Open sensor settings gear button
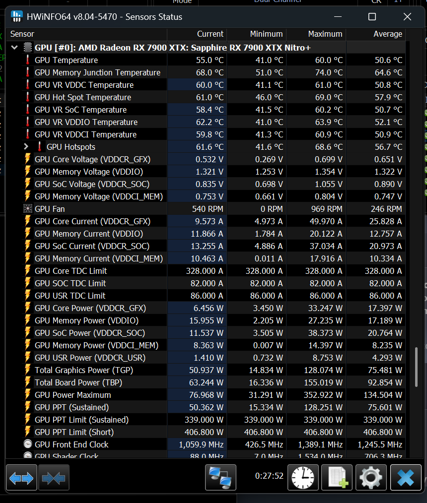The width and height of the screenshot is (427, 503). click(371, 478)
